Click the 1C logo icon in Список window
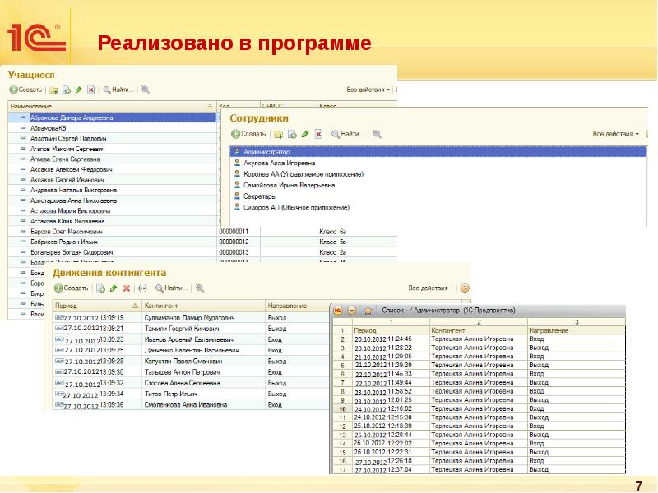 (338, 311)
